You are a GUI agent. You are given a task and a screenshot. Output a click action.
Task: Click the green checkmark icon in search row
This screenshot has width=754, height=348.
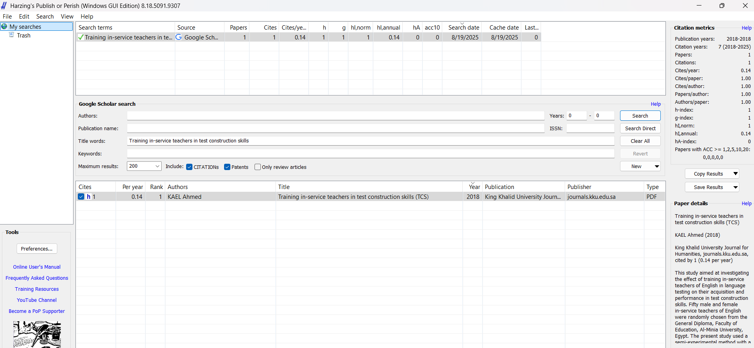coord(81,37)
